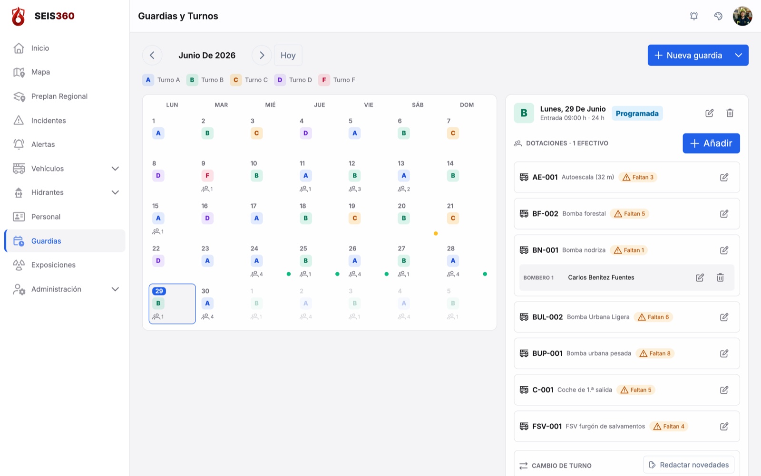Click the Añadir dotación button

click(x=711, y=143)
